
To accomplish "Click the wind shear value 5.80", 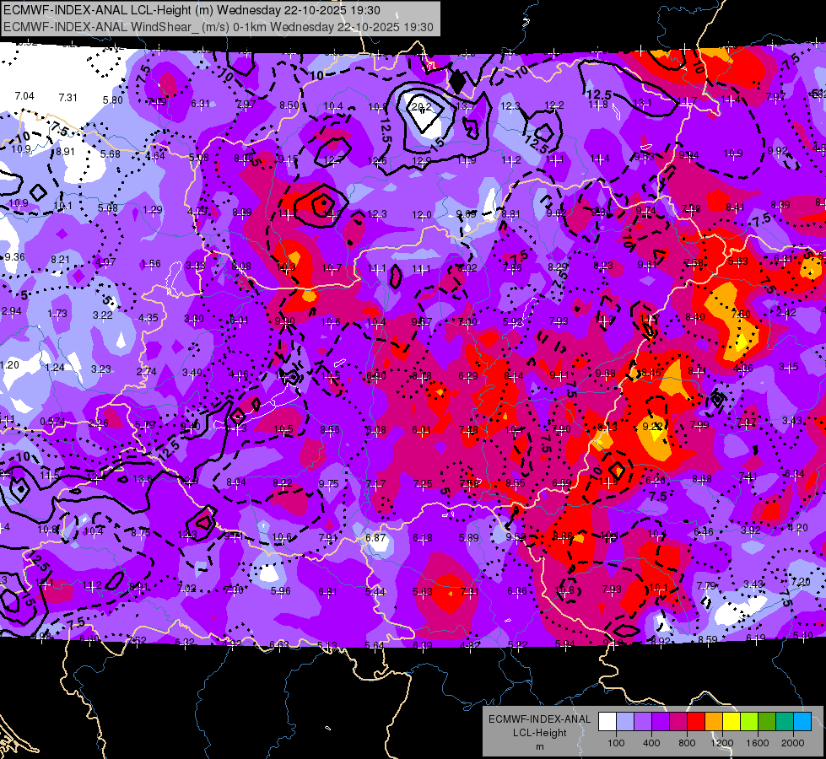I will point(113,100).
